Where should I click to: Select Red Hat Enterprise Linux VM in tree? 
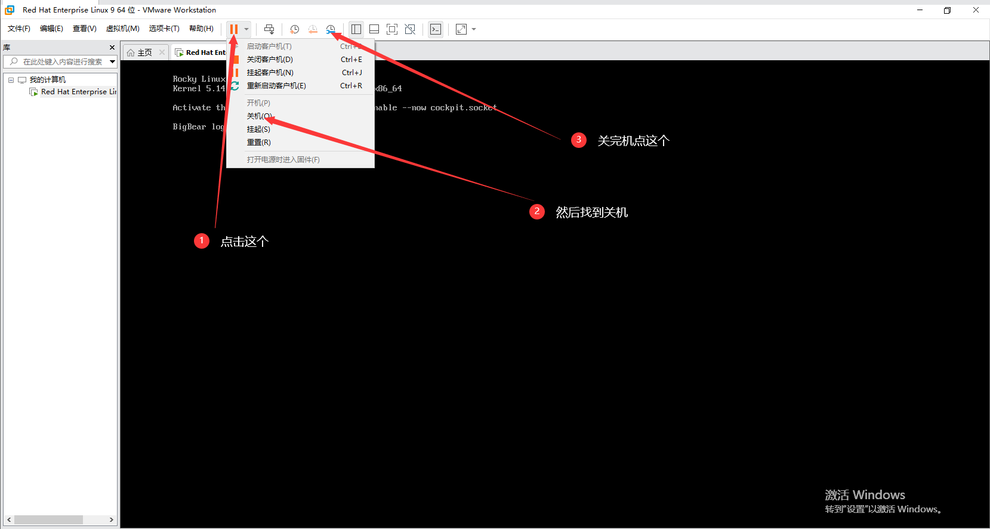pos(78,92)
